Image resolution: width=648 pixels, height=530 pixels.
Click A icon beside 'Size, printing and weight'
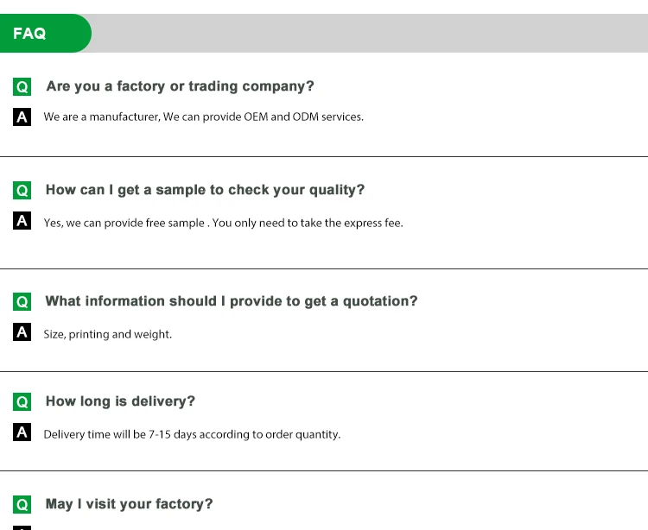pyautogui.click(x=22, y=332)
